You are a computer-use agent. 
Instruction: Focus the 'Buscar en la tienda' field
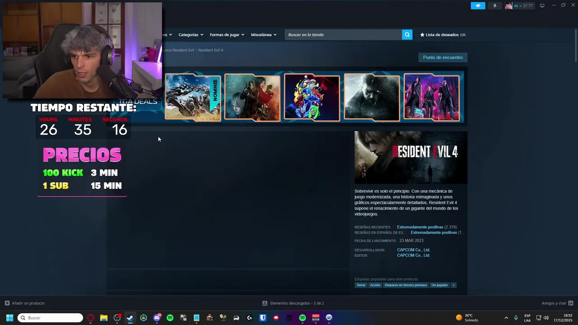pos(343,35)
